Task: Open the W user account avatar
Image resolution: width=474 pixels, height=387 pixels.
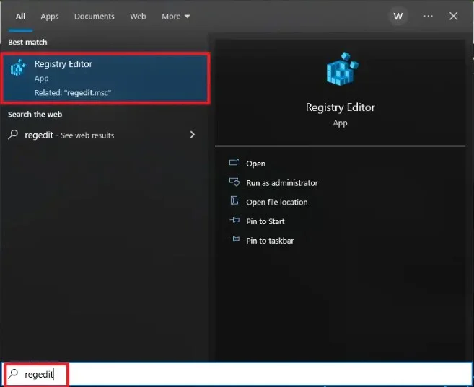Action: 398,16
